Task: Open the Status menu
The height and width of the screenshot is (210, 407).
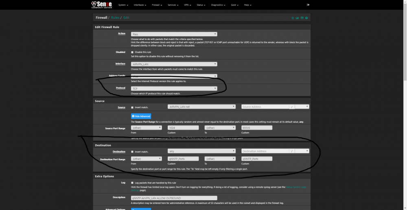Action: [x=201, y=5]
